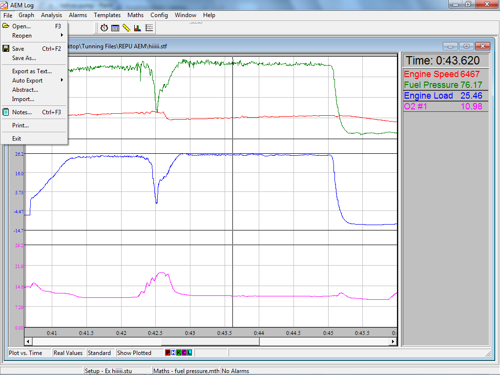The height and width of the screenshot is (375, 500).
Task: Open the Window menu
Action: pyautogui.click(x=185, y=15)
